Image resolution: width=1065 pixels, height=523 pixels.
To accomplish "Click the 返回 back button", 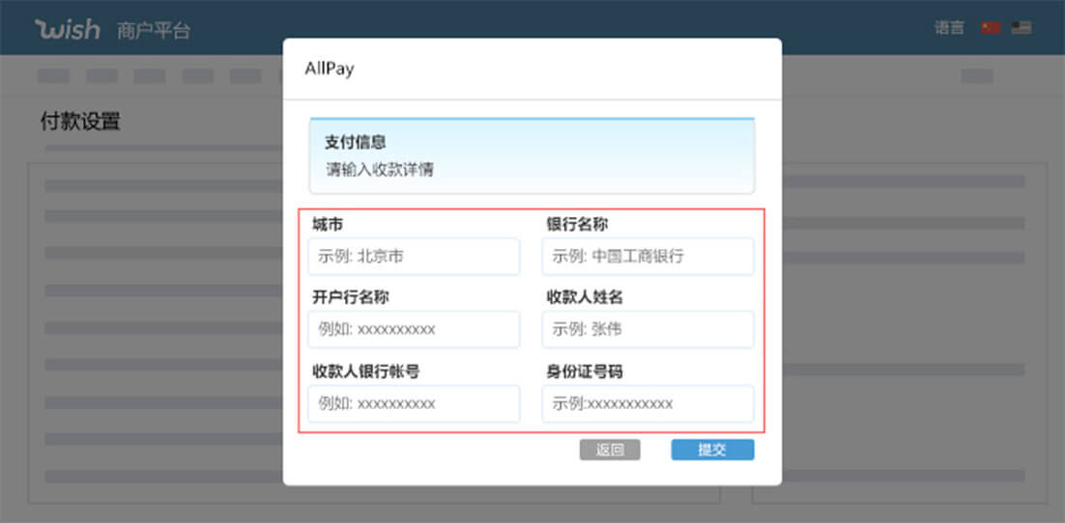I will click(x=610, y=450).
